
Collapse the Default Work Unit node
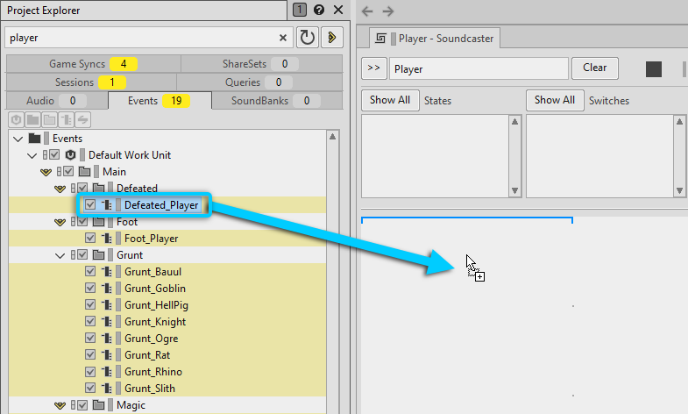32,155
